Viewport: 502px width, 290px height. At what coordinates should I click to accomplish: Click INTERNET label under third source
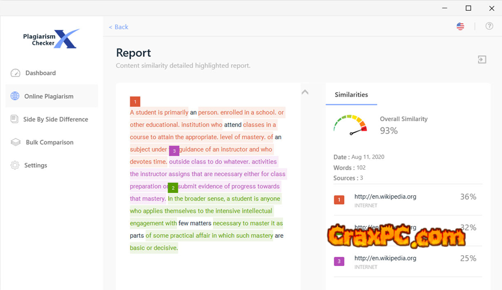[366, 267]
